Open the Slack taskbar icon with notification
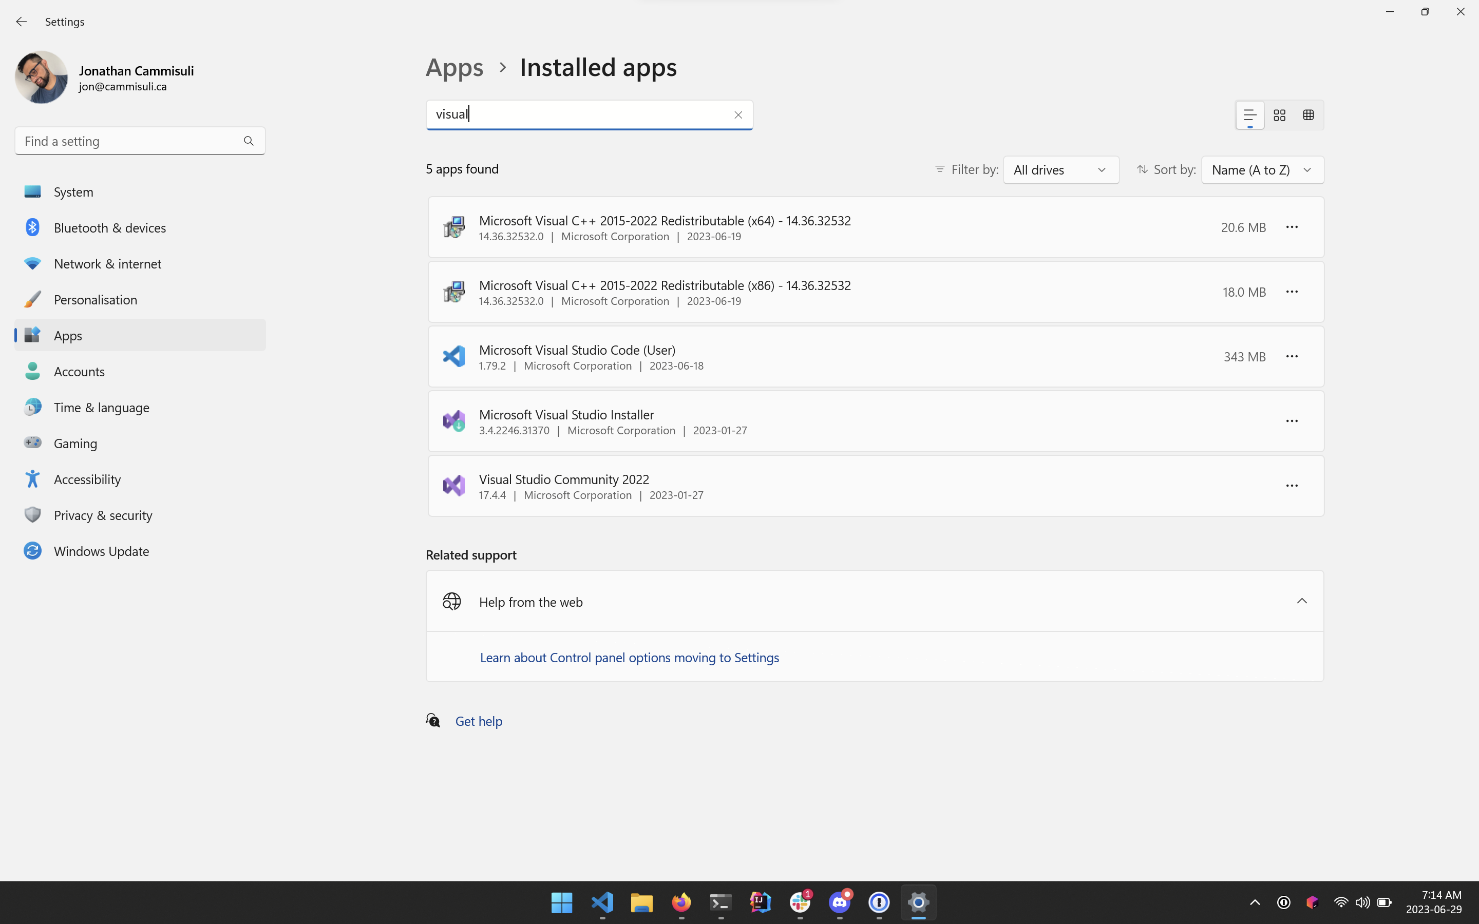This screenshot has width=1479, height=924. [x=800, y=902]
